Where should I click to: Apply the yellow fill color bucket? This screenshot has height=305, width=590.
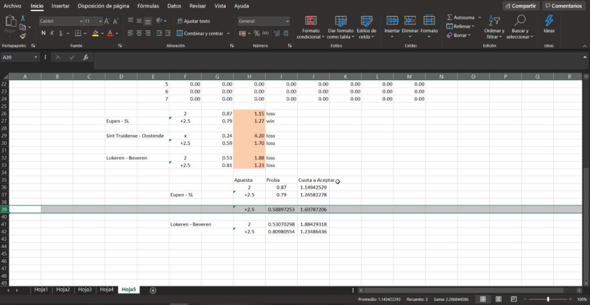(x=95, y=33)
